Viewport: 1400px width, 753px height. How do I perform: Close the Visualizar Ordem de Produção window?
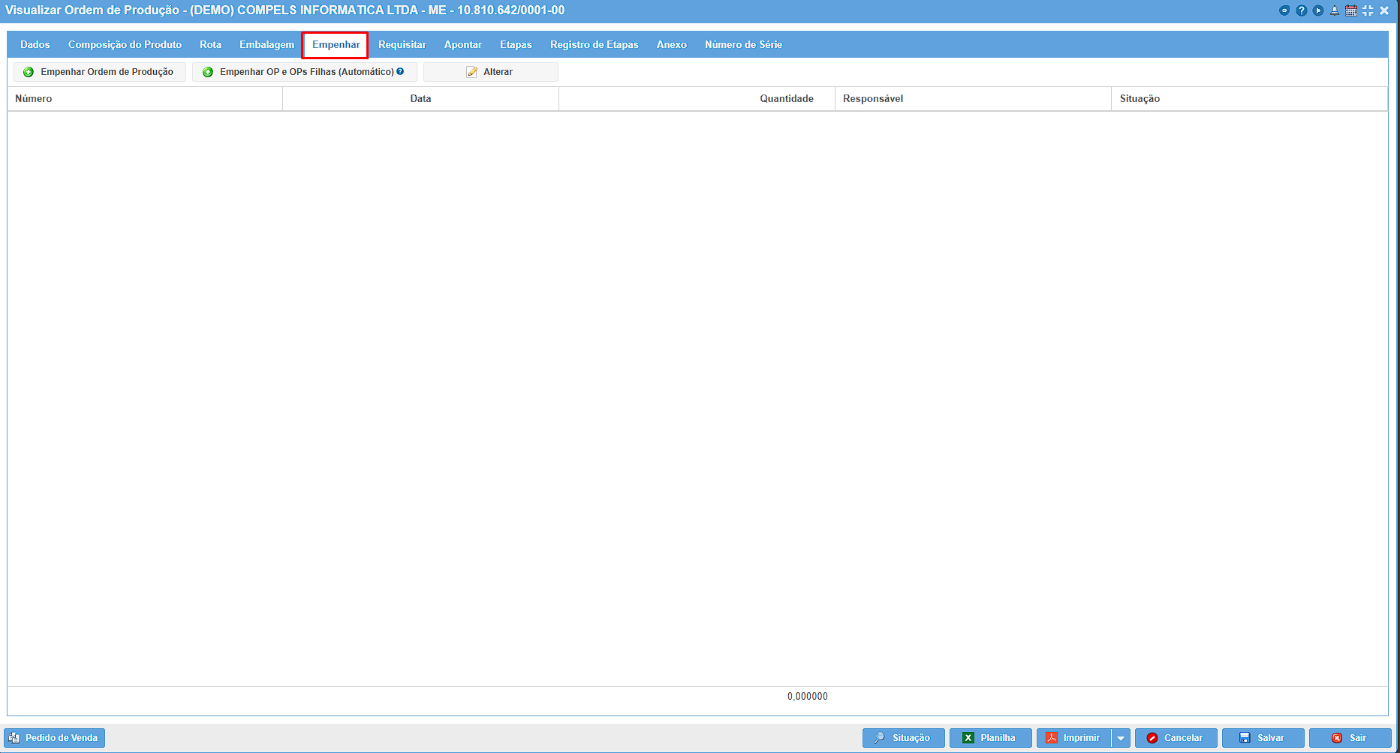coord(1384,10)
